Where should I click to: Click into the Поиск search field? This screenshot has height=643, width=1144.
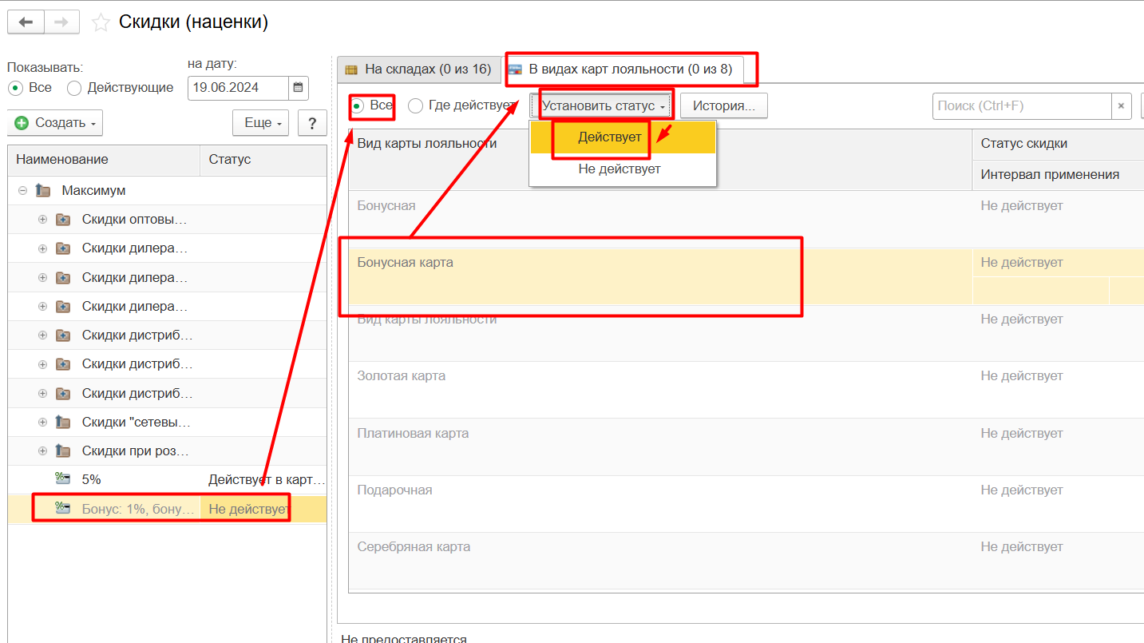[x=1021, y=105]
